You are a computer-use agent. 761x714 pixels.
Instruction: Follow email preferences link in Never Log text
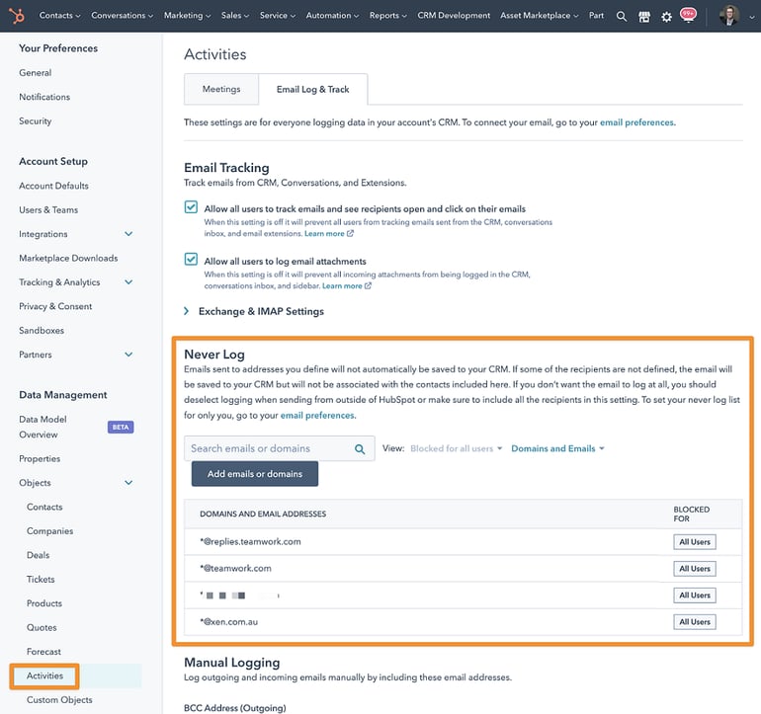pos(317,416)
